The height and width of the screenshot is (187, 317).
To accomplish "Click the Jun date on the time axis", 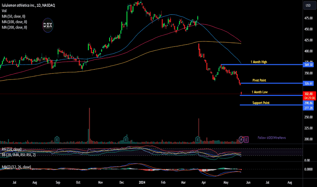I will [x=248, y=183].
